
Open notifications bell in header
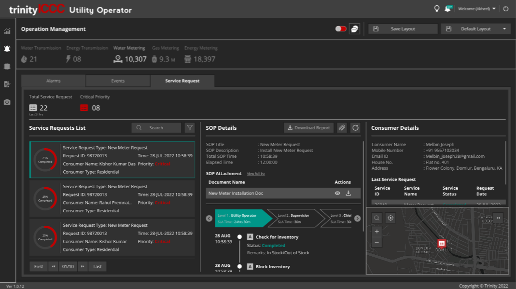448,9
